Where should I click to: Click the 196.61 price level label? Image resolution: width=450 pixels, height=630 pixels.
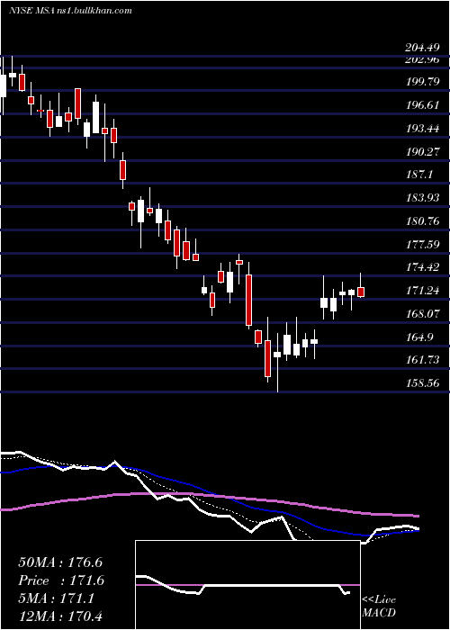(x=422, y=105)
